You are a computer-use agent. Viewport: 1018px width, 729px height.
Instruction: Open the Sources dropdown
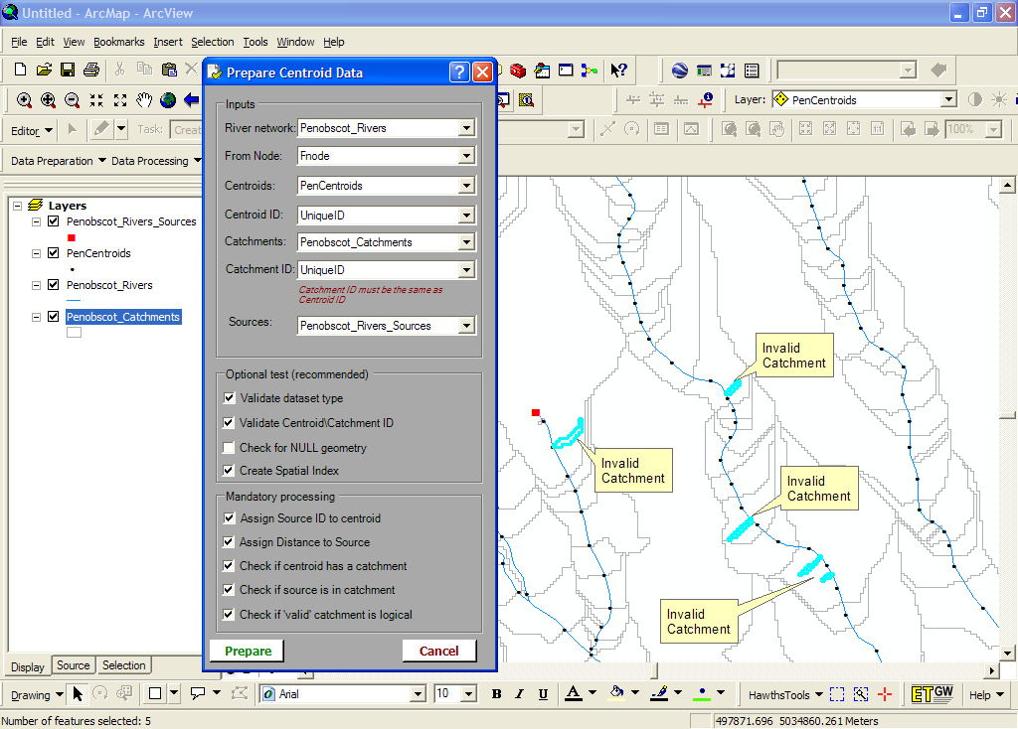click(x=466, y=326)
